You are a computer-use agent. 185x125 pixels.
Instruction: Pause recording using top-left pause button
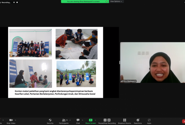[13, 2]
